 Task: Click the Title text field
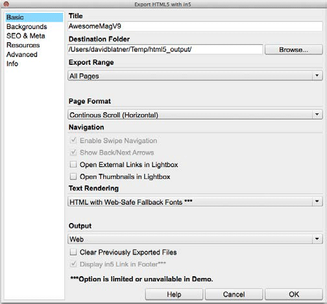click(195, 27)
